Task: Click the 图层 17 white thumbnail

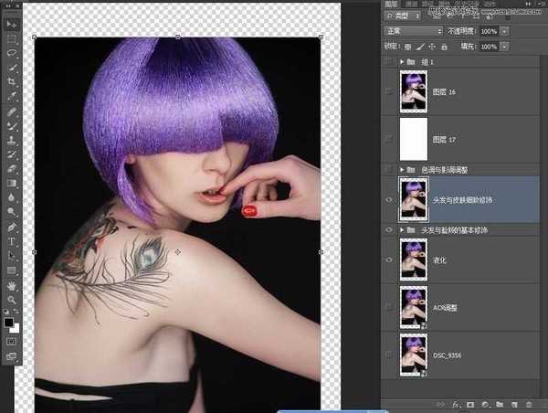Action: 414,139
